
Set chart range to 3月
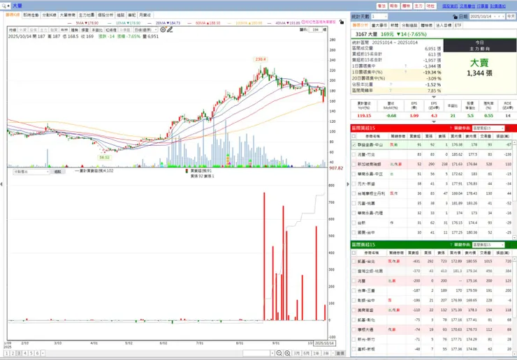(x=297, y=353)
